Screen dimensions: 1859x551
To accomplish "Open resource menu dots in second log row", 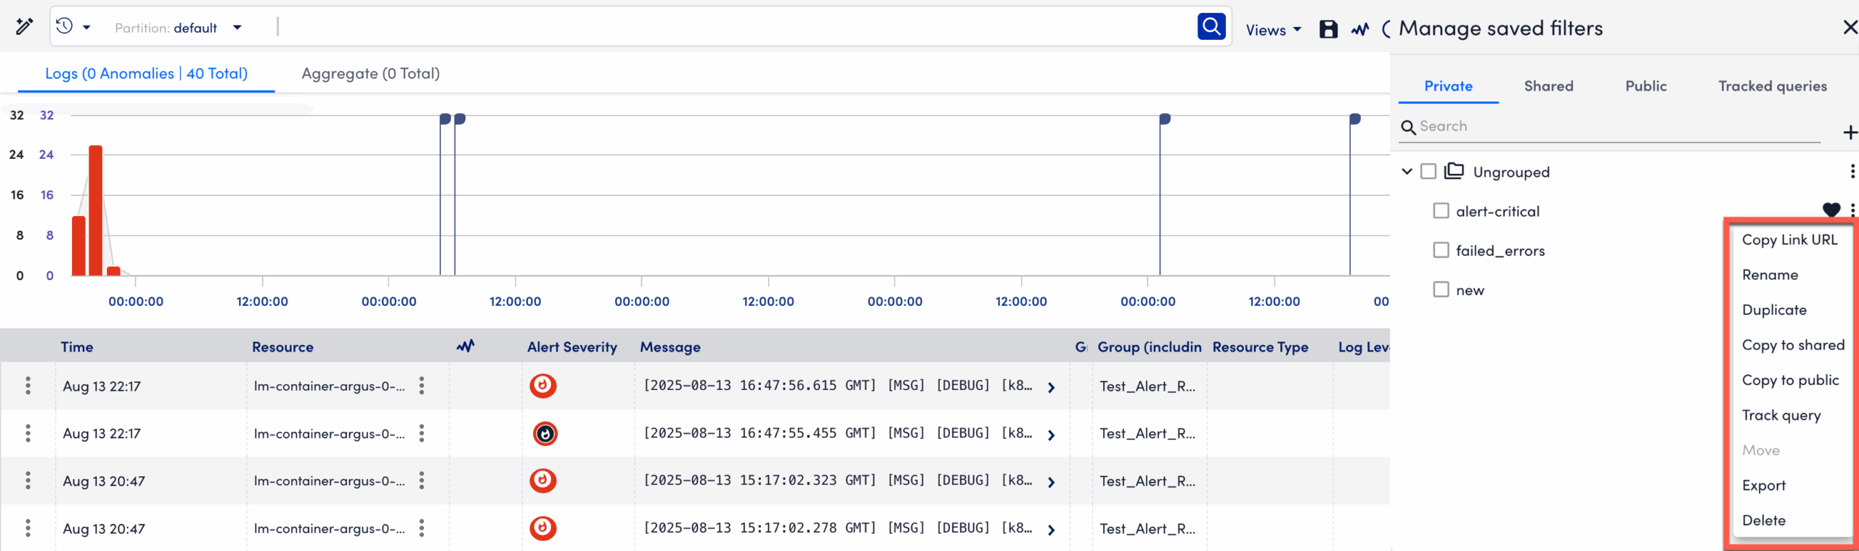I will [x=421, y=433].
